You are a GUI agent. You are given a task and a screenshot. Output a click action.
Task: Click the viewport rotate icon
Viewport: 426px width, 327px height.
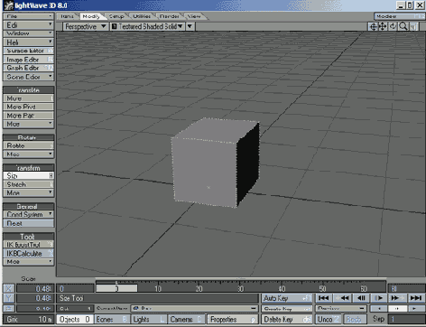(x=393, y=26)
